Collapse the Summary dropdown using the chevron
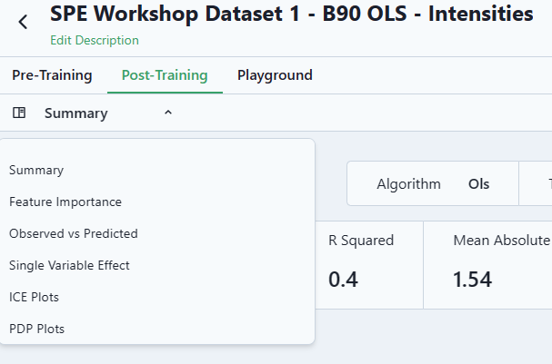 tap(167, 113)
